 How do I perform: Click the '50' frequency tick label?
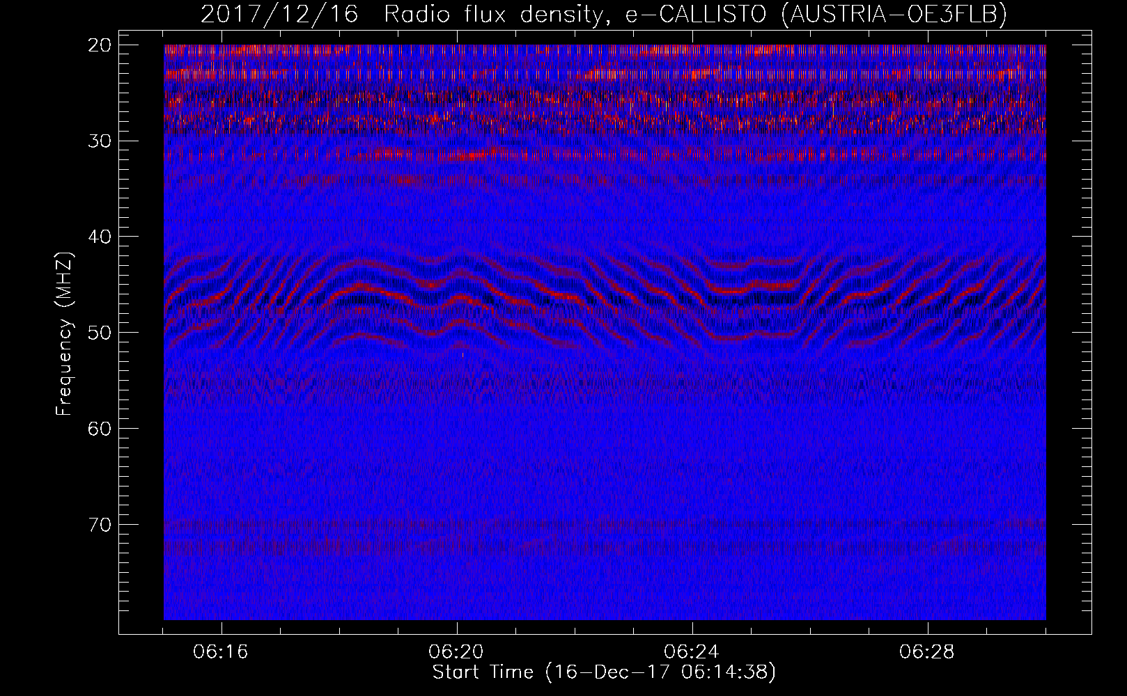100,333
